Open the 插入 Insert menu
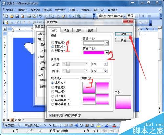Viewport: 164px width, 135px height. 48,10
